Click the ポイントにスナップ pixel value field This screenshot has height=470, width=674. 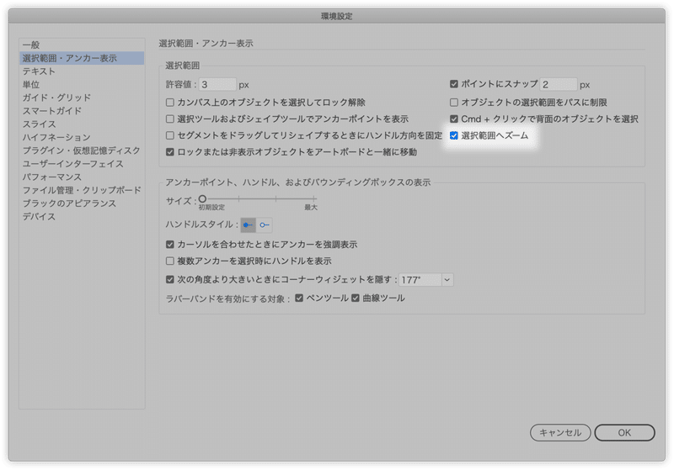pyautogui.click(x=558, y=84)
